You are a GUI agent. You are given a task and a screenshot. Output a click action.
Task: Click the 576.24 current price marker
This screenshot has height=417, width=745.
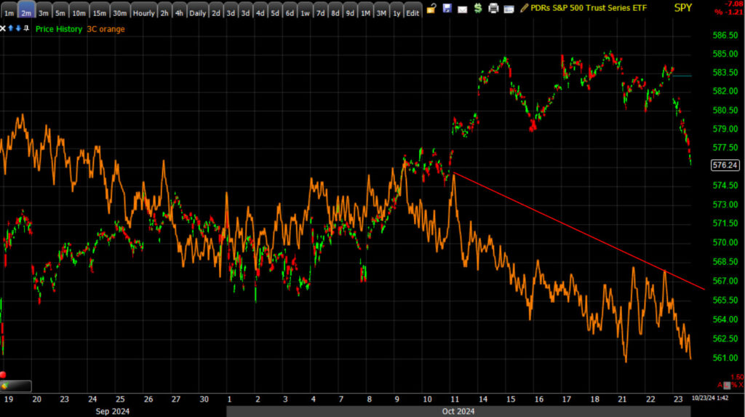(x=725, y=165)
